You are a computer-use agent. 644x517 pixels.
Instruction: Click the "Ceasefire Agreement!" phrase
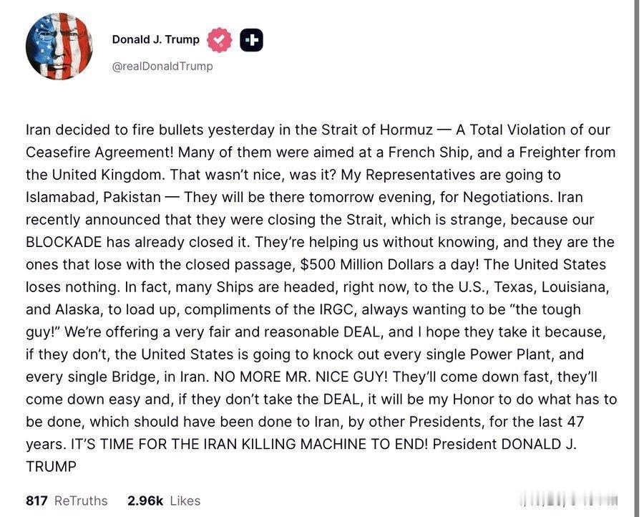pos(97,152)
